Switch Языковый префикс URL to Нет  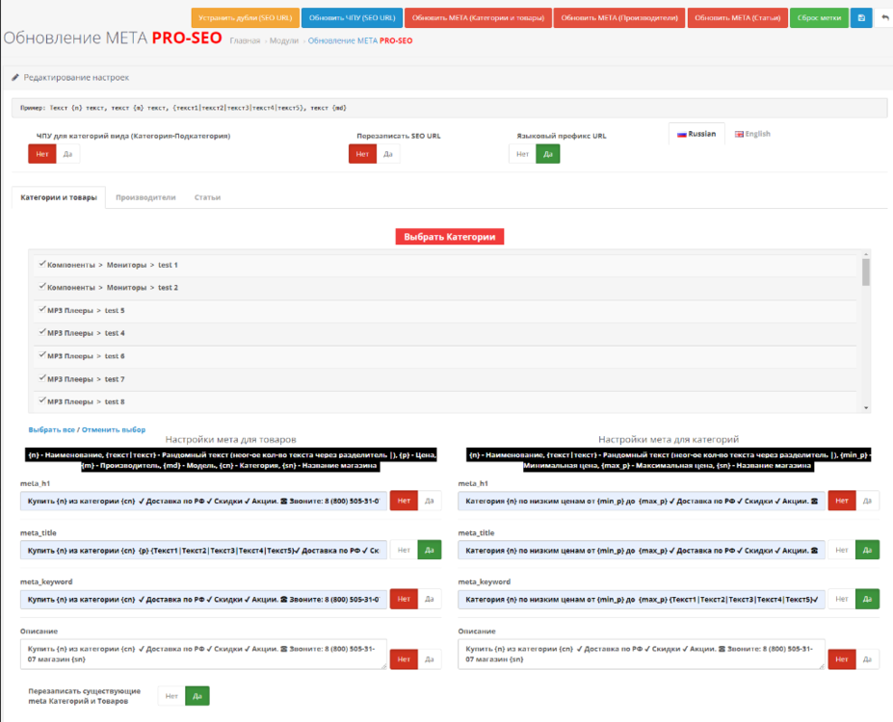click(x=521, y=154)
